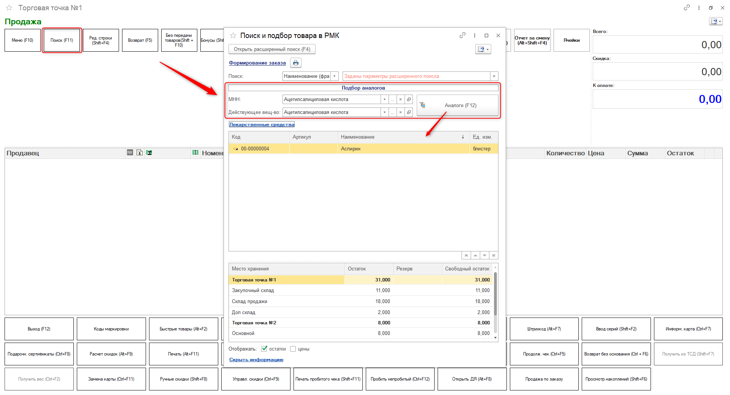Click the МНН input field
The image size is (730, 395).
[x=332, y=99]
